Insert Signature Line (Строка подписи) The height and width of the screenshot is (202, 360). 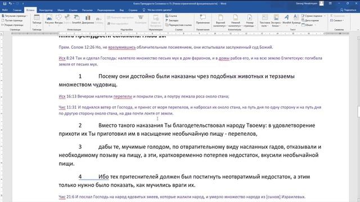click(313, 16)
